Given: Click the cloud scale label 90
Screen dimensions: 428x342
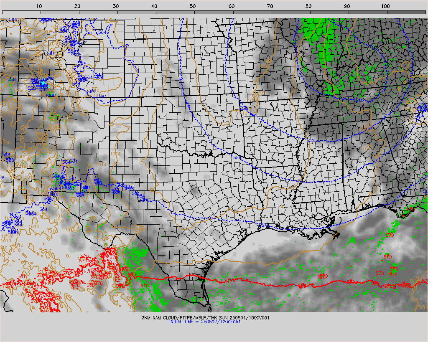Looking at the screenshot, I should point(347,6).
